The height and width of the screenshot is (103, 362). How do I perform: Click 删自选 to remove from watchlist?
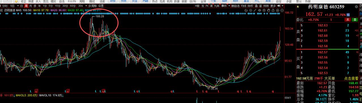click(236, 6)
